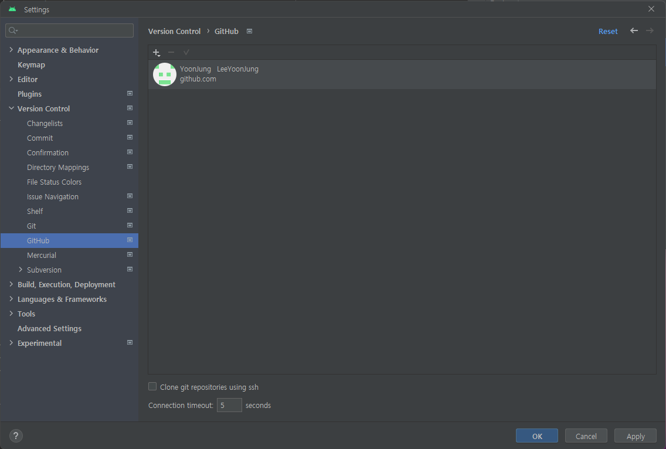Select GitHub settings page
Screen dimensions: 666x449
pyautogui.click(x=69, y=240)
